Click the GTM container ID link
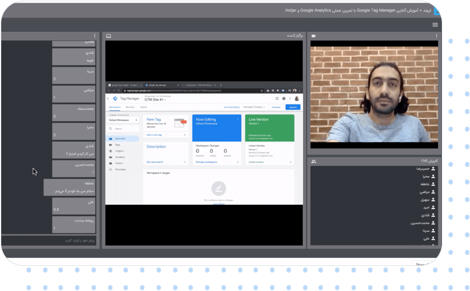 (232, 107)
